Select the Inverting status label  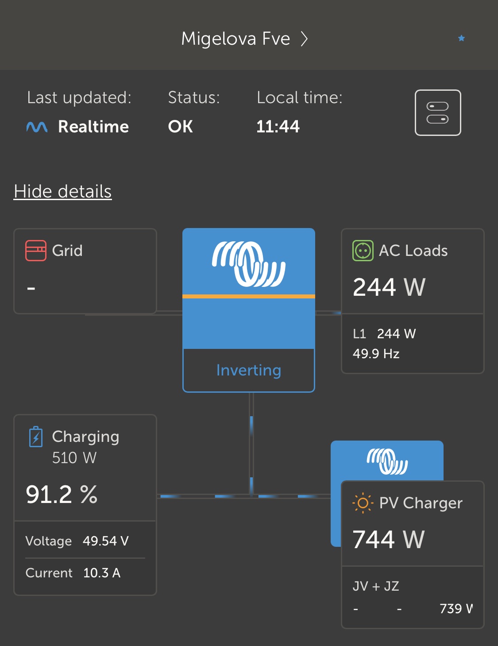[248, 370]
